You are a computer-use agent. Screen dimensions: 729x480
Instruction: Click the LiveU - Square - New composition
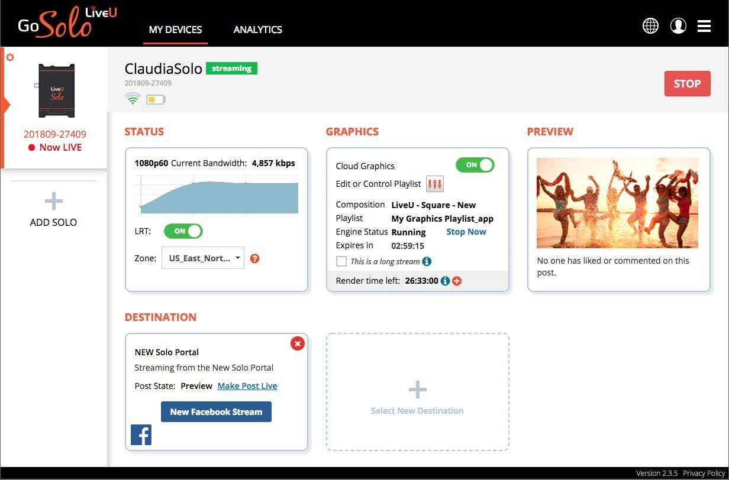434,205
